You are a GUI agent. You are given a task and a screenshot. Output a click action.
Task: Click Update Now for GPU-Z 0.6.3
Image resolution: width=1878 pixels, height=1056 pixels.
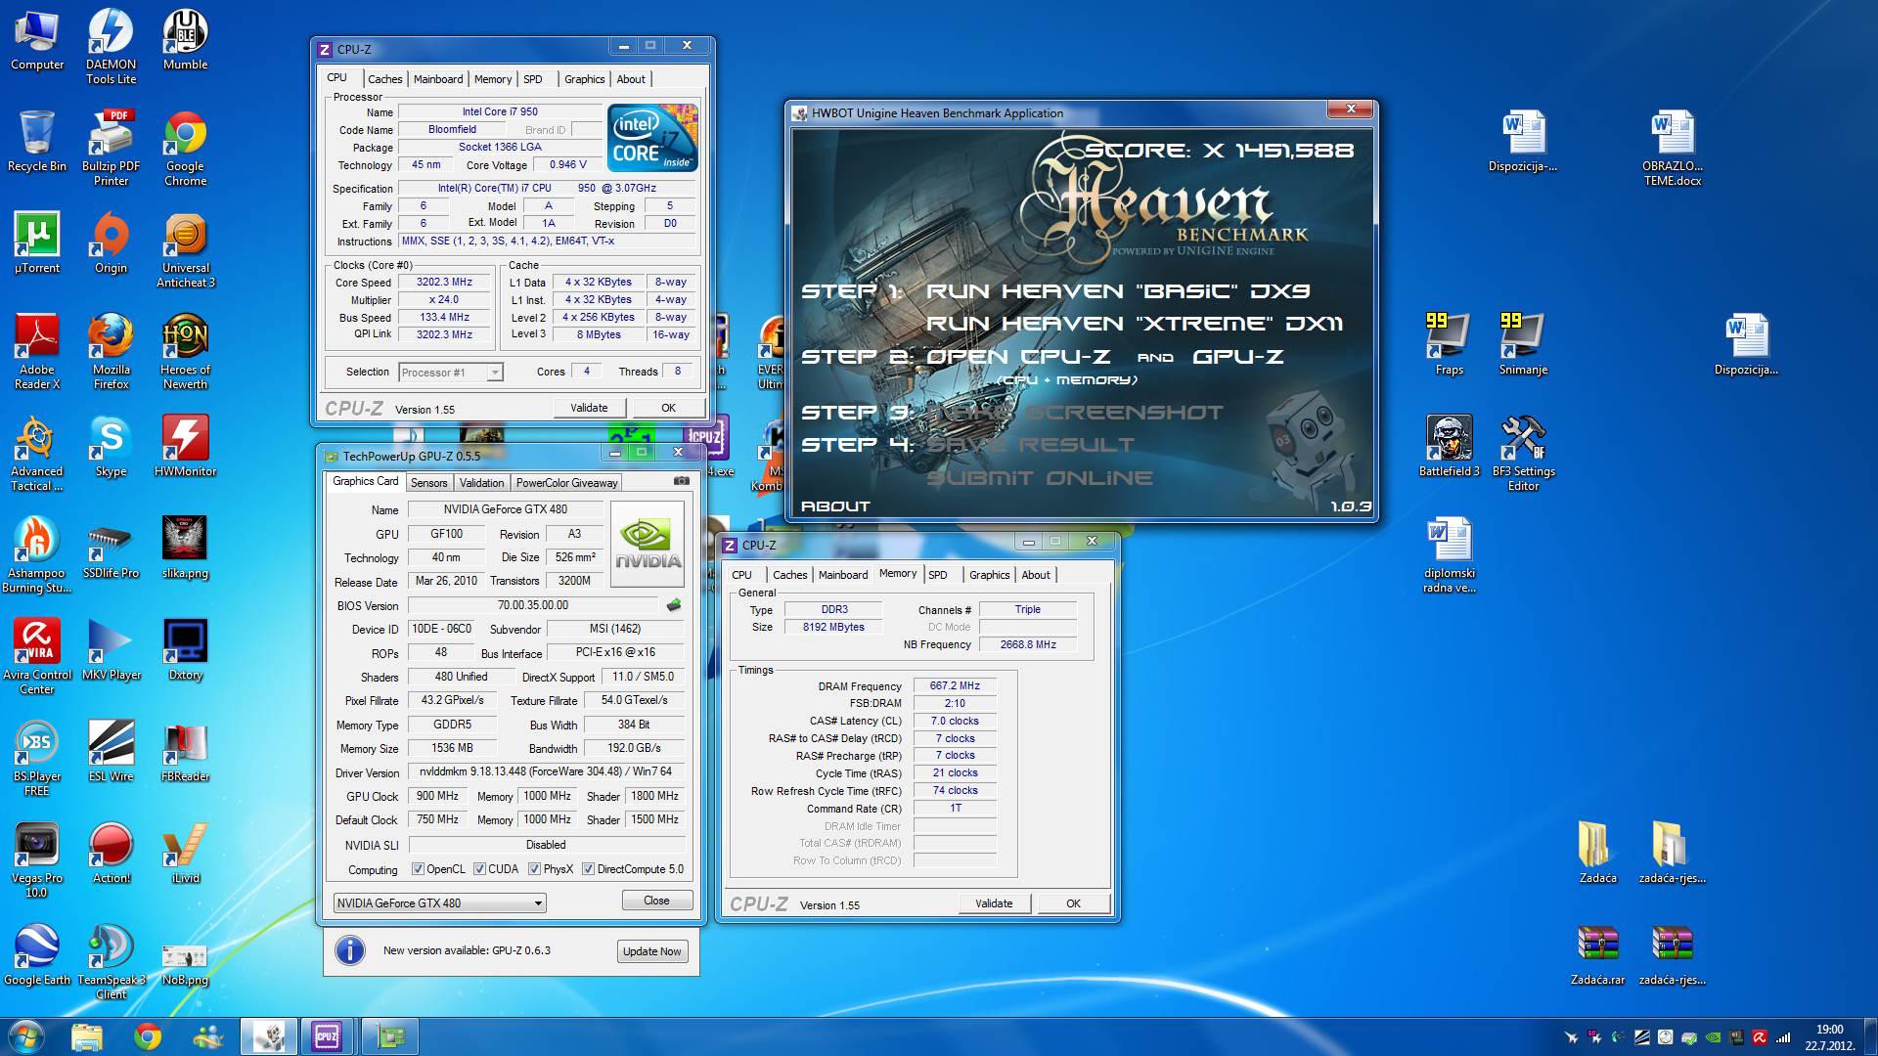pyautogui.click(x=651, y=951)
